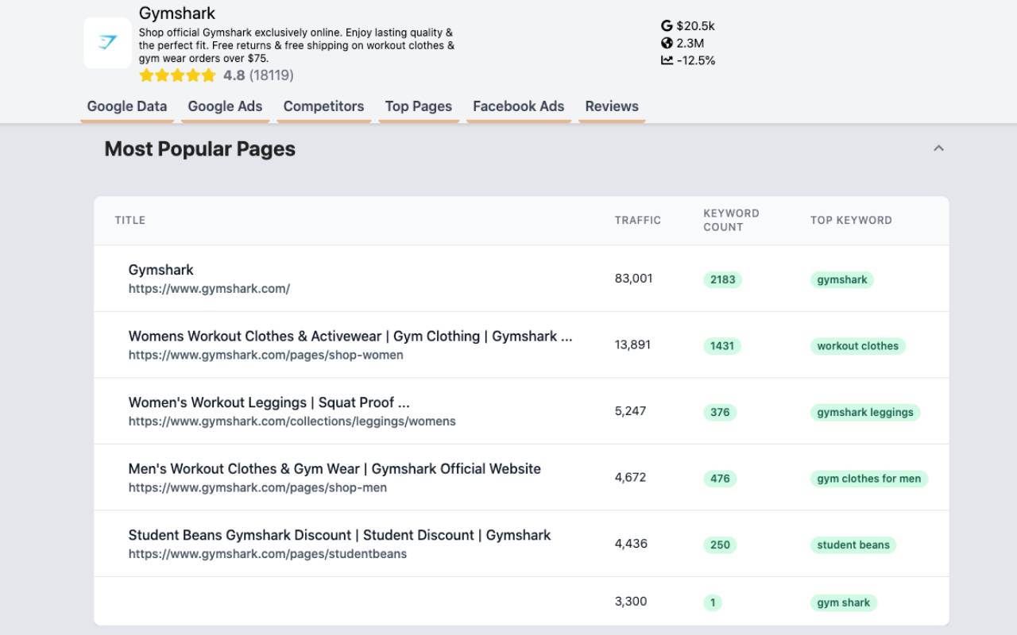
Task: Click the -12.5% trend value
Action: (695, 60)
